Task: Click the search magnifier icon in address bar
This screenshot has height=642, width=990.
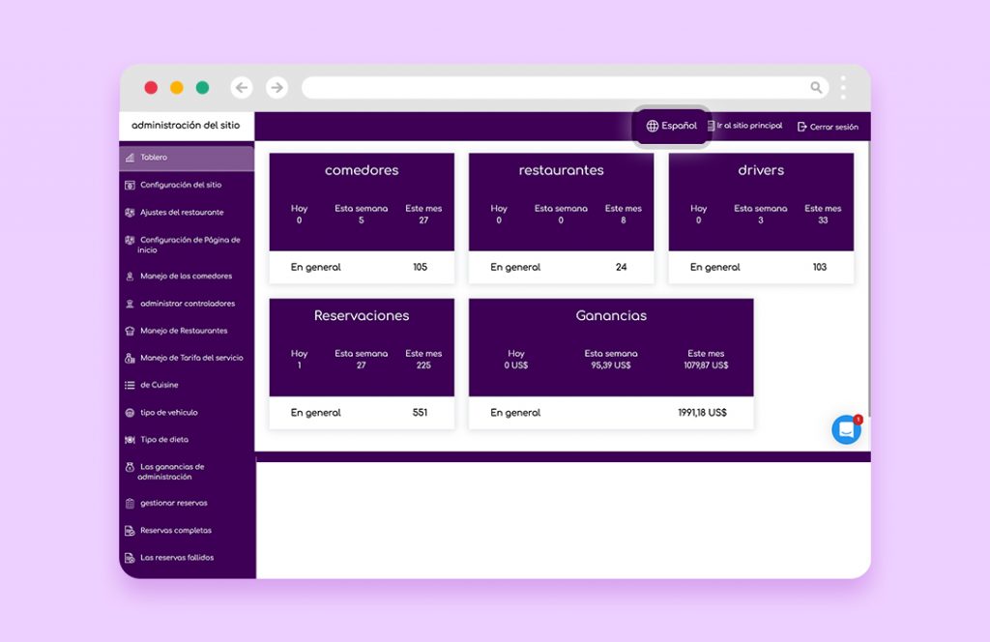Action: tap(816, 87)
